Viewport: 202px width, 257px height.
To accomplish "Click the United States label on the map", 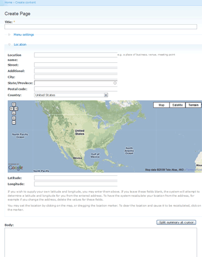I will [x=80, y=132].
